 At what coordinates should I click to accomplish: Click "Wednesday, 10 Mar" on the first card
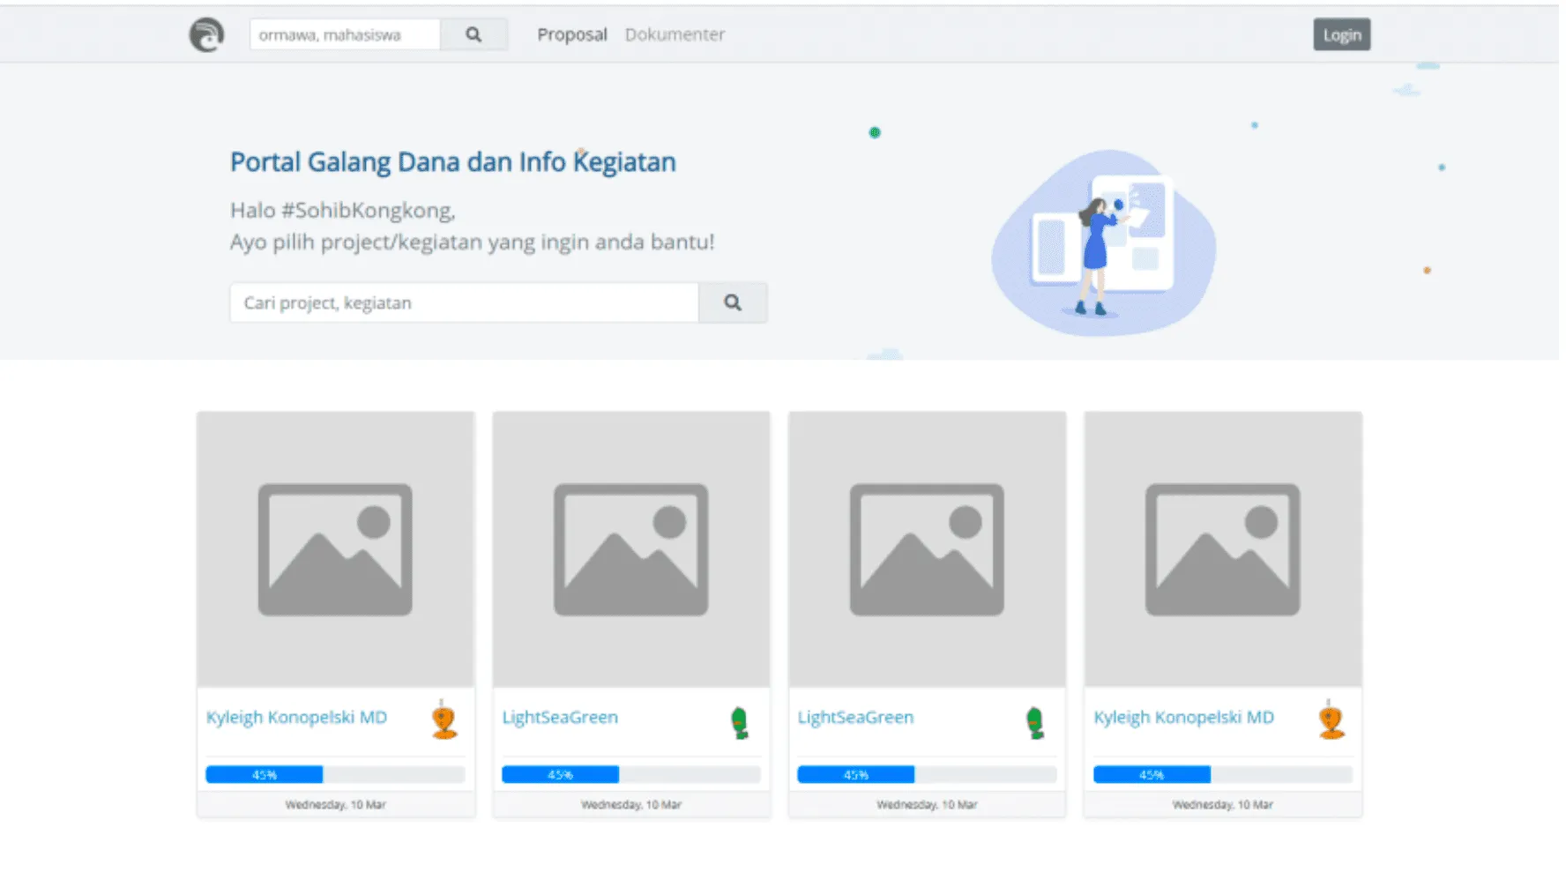335,804
